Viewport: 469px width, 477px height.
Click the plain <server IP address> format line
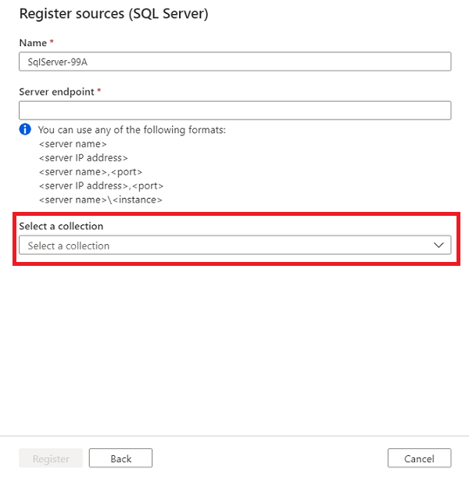click(x=83, y=158)
